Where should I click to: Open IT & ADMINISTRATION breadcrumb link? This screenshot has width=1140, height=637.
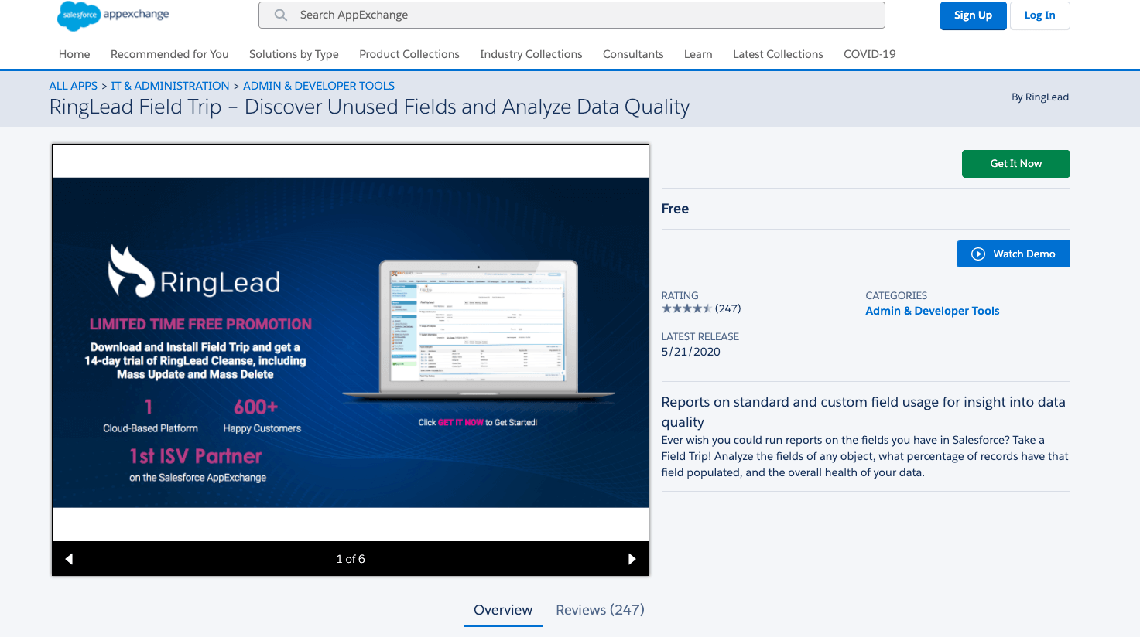pos(170,86)
